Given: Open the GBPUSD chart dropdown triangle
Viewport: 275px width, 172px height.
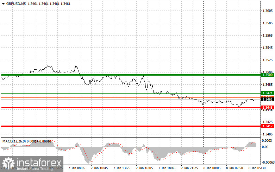Looking at the screenshot, I should (x=3, y=4).
